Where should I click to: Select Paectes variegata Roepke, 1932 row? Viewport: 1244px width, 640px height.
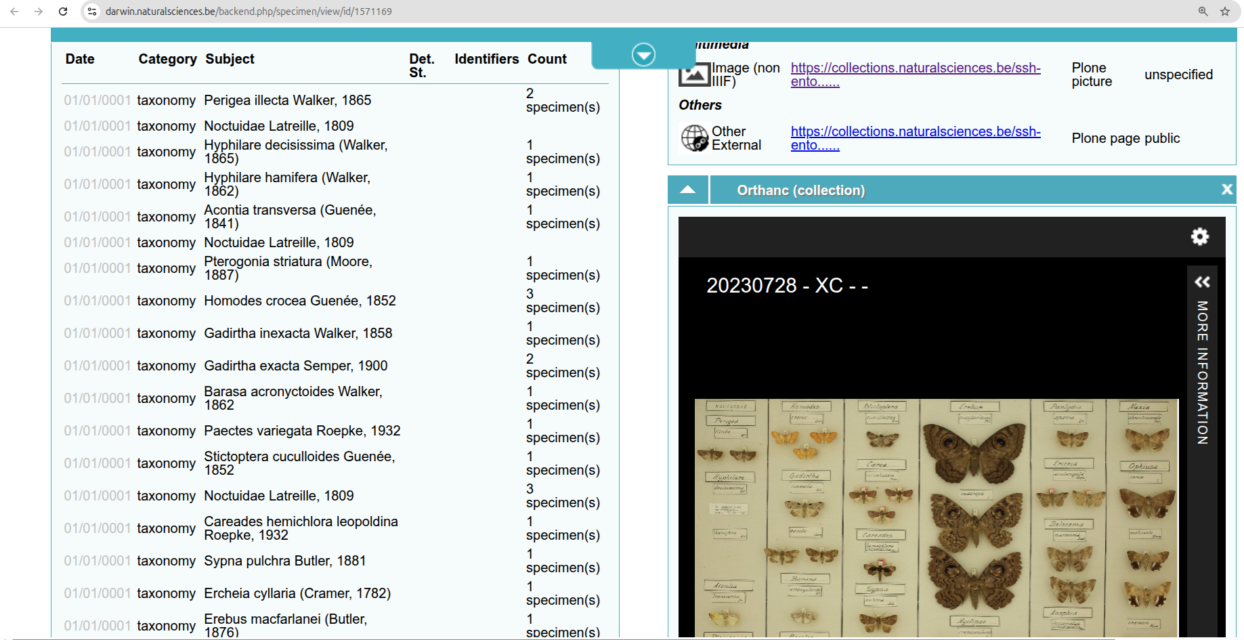point(335,431)
